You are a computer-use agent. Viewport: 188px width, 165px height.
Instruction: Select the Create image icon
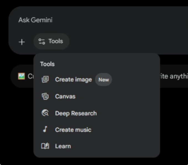click(x=45, y=79)
